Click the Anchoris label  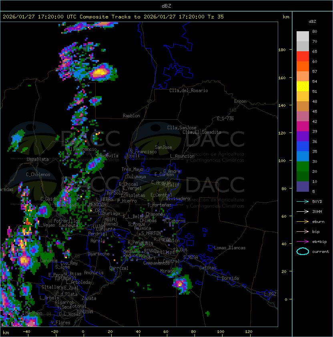pos(94,273)
